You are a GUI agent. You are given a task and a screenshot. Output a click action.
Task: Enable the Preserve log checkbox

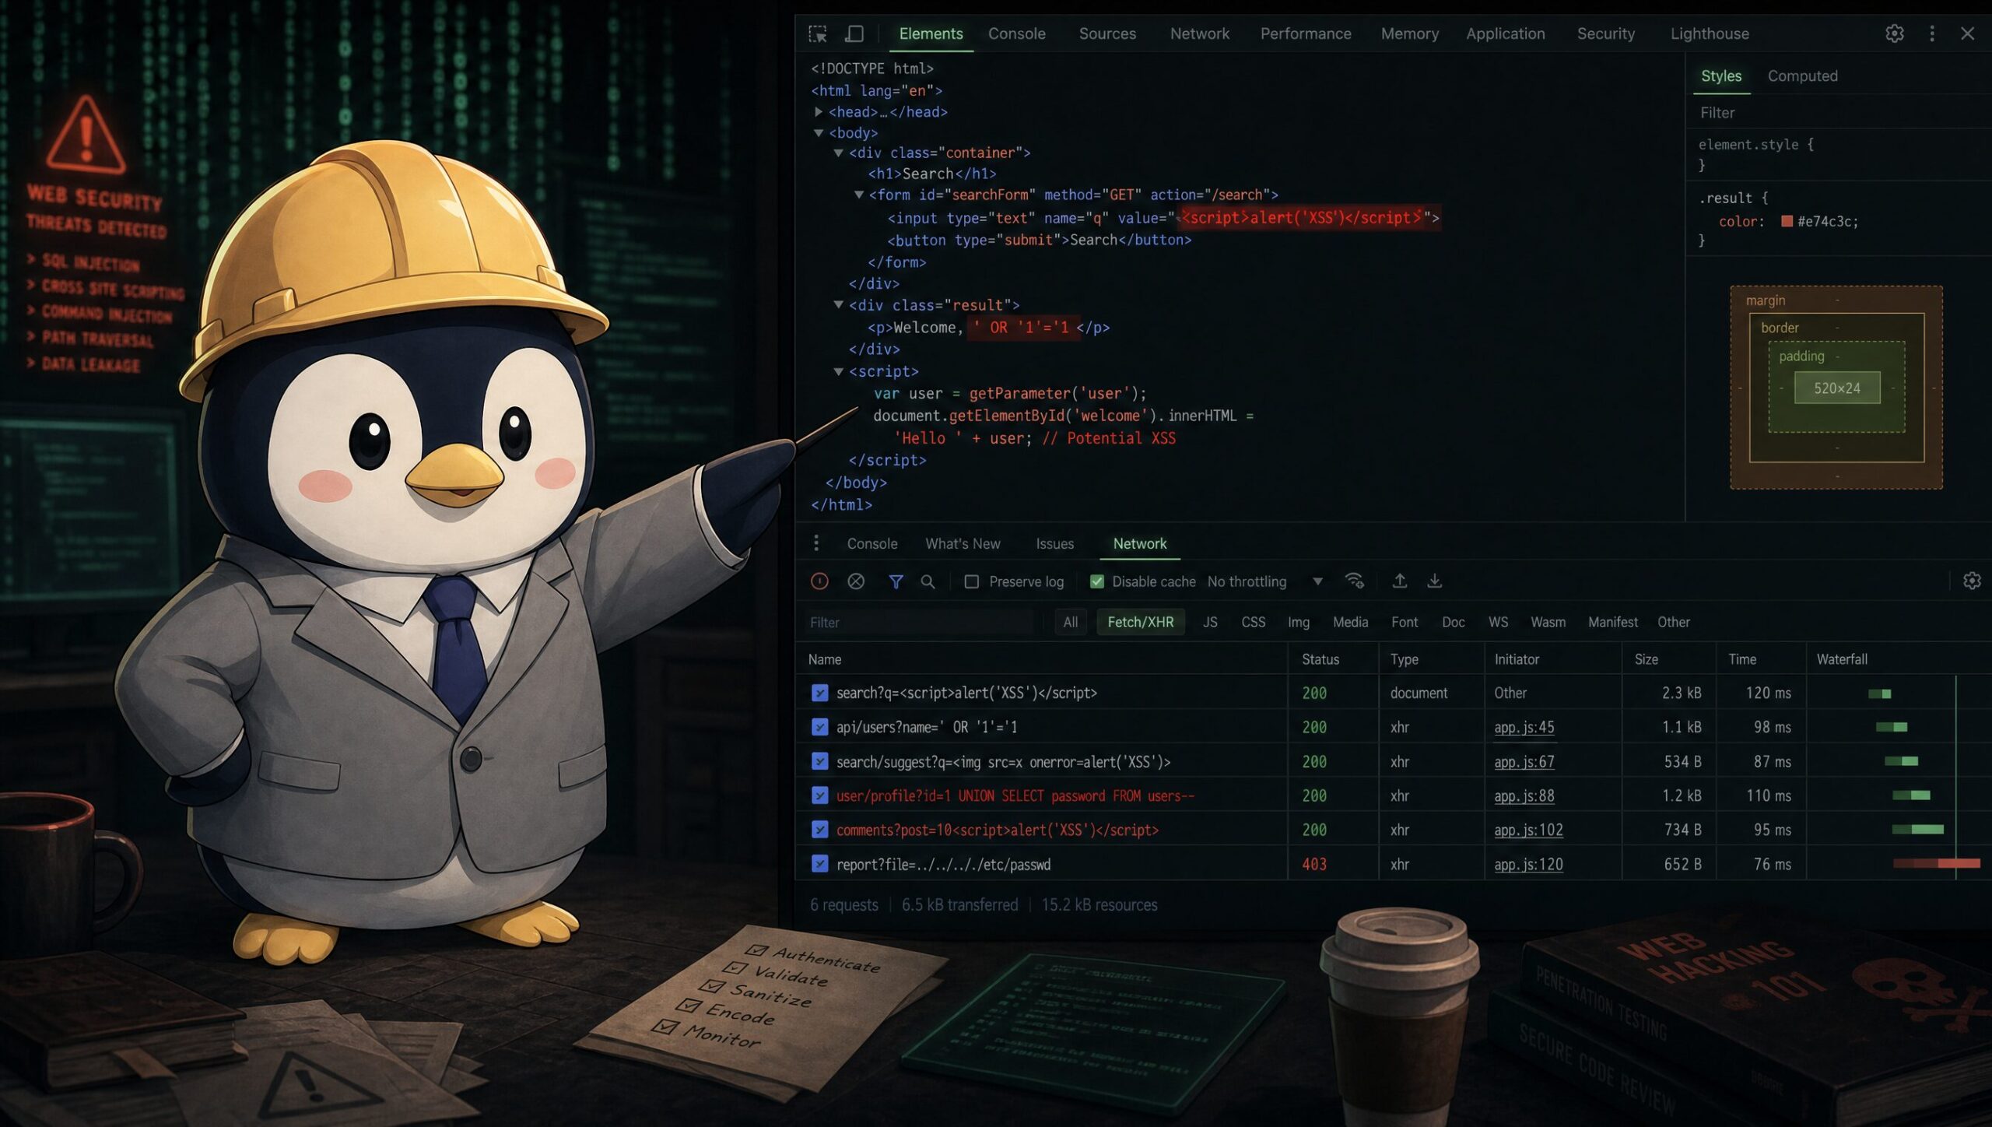(972, 582)
